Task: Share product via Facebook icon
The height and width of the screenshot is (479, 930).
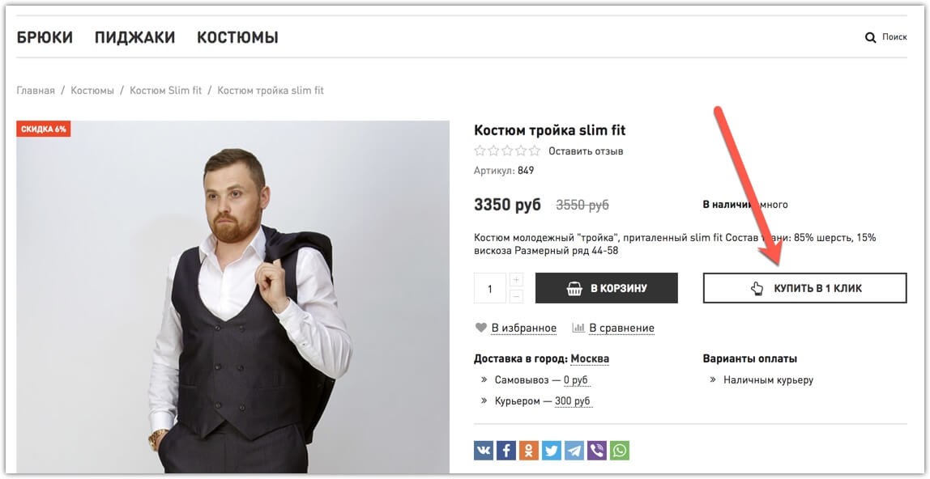Action: click(x=506, y=451)
